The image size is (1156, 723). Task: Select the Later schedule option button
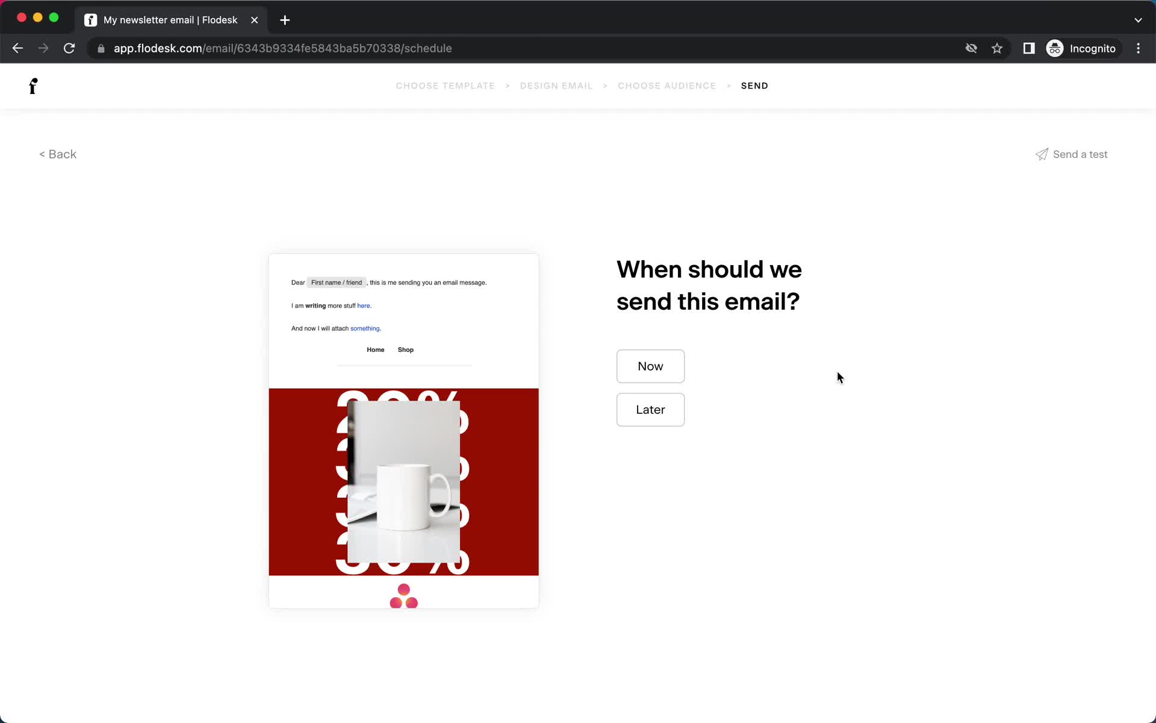point(650,410)
